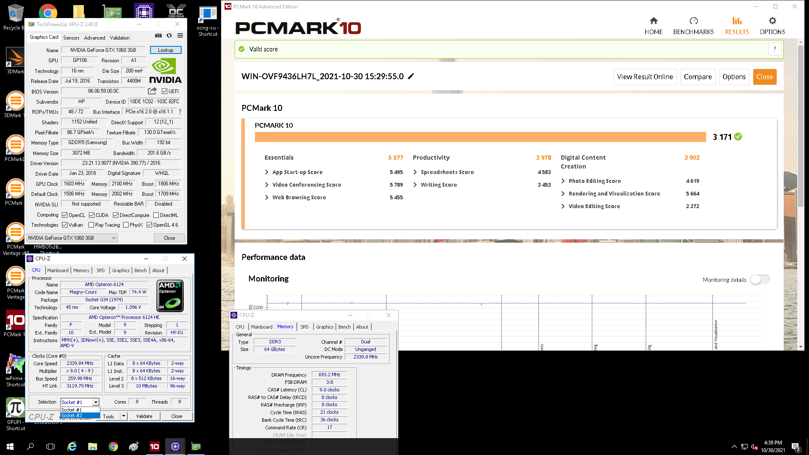Switch to CPU-Z taskbar button
This screenshot has width=809, height=455.
click(175, 447)
